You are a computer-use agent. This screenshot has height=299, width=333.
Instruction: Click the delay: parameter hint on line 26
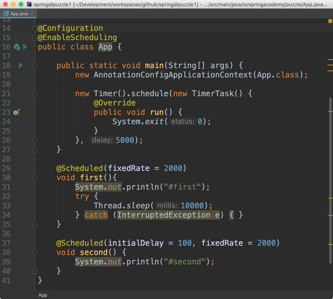[x=102, y=140]
